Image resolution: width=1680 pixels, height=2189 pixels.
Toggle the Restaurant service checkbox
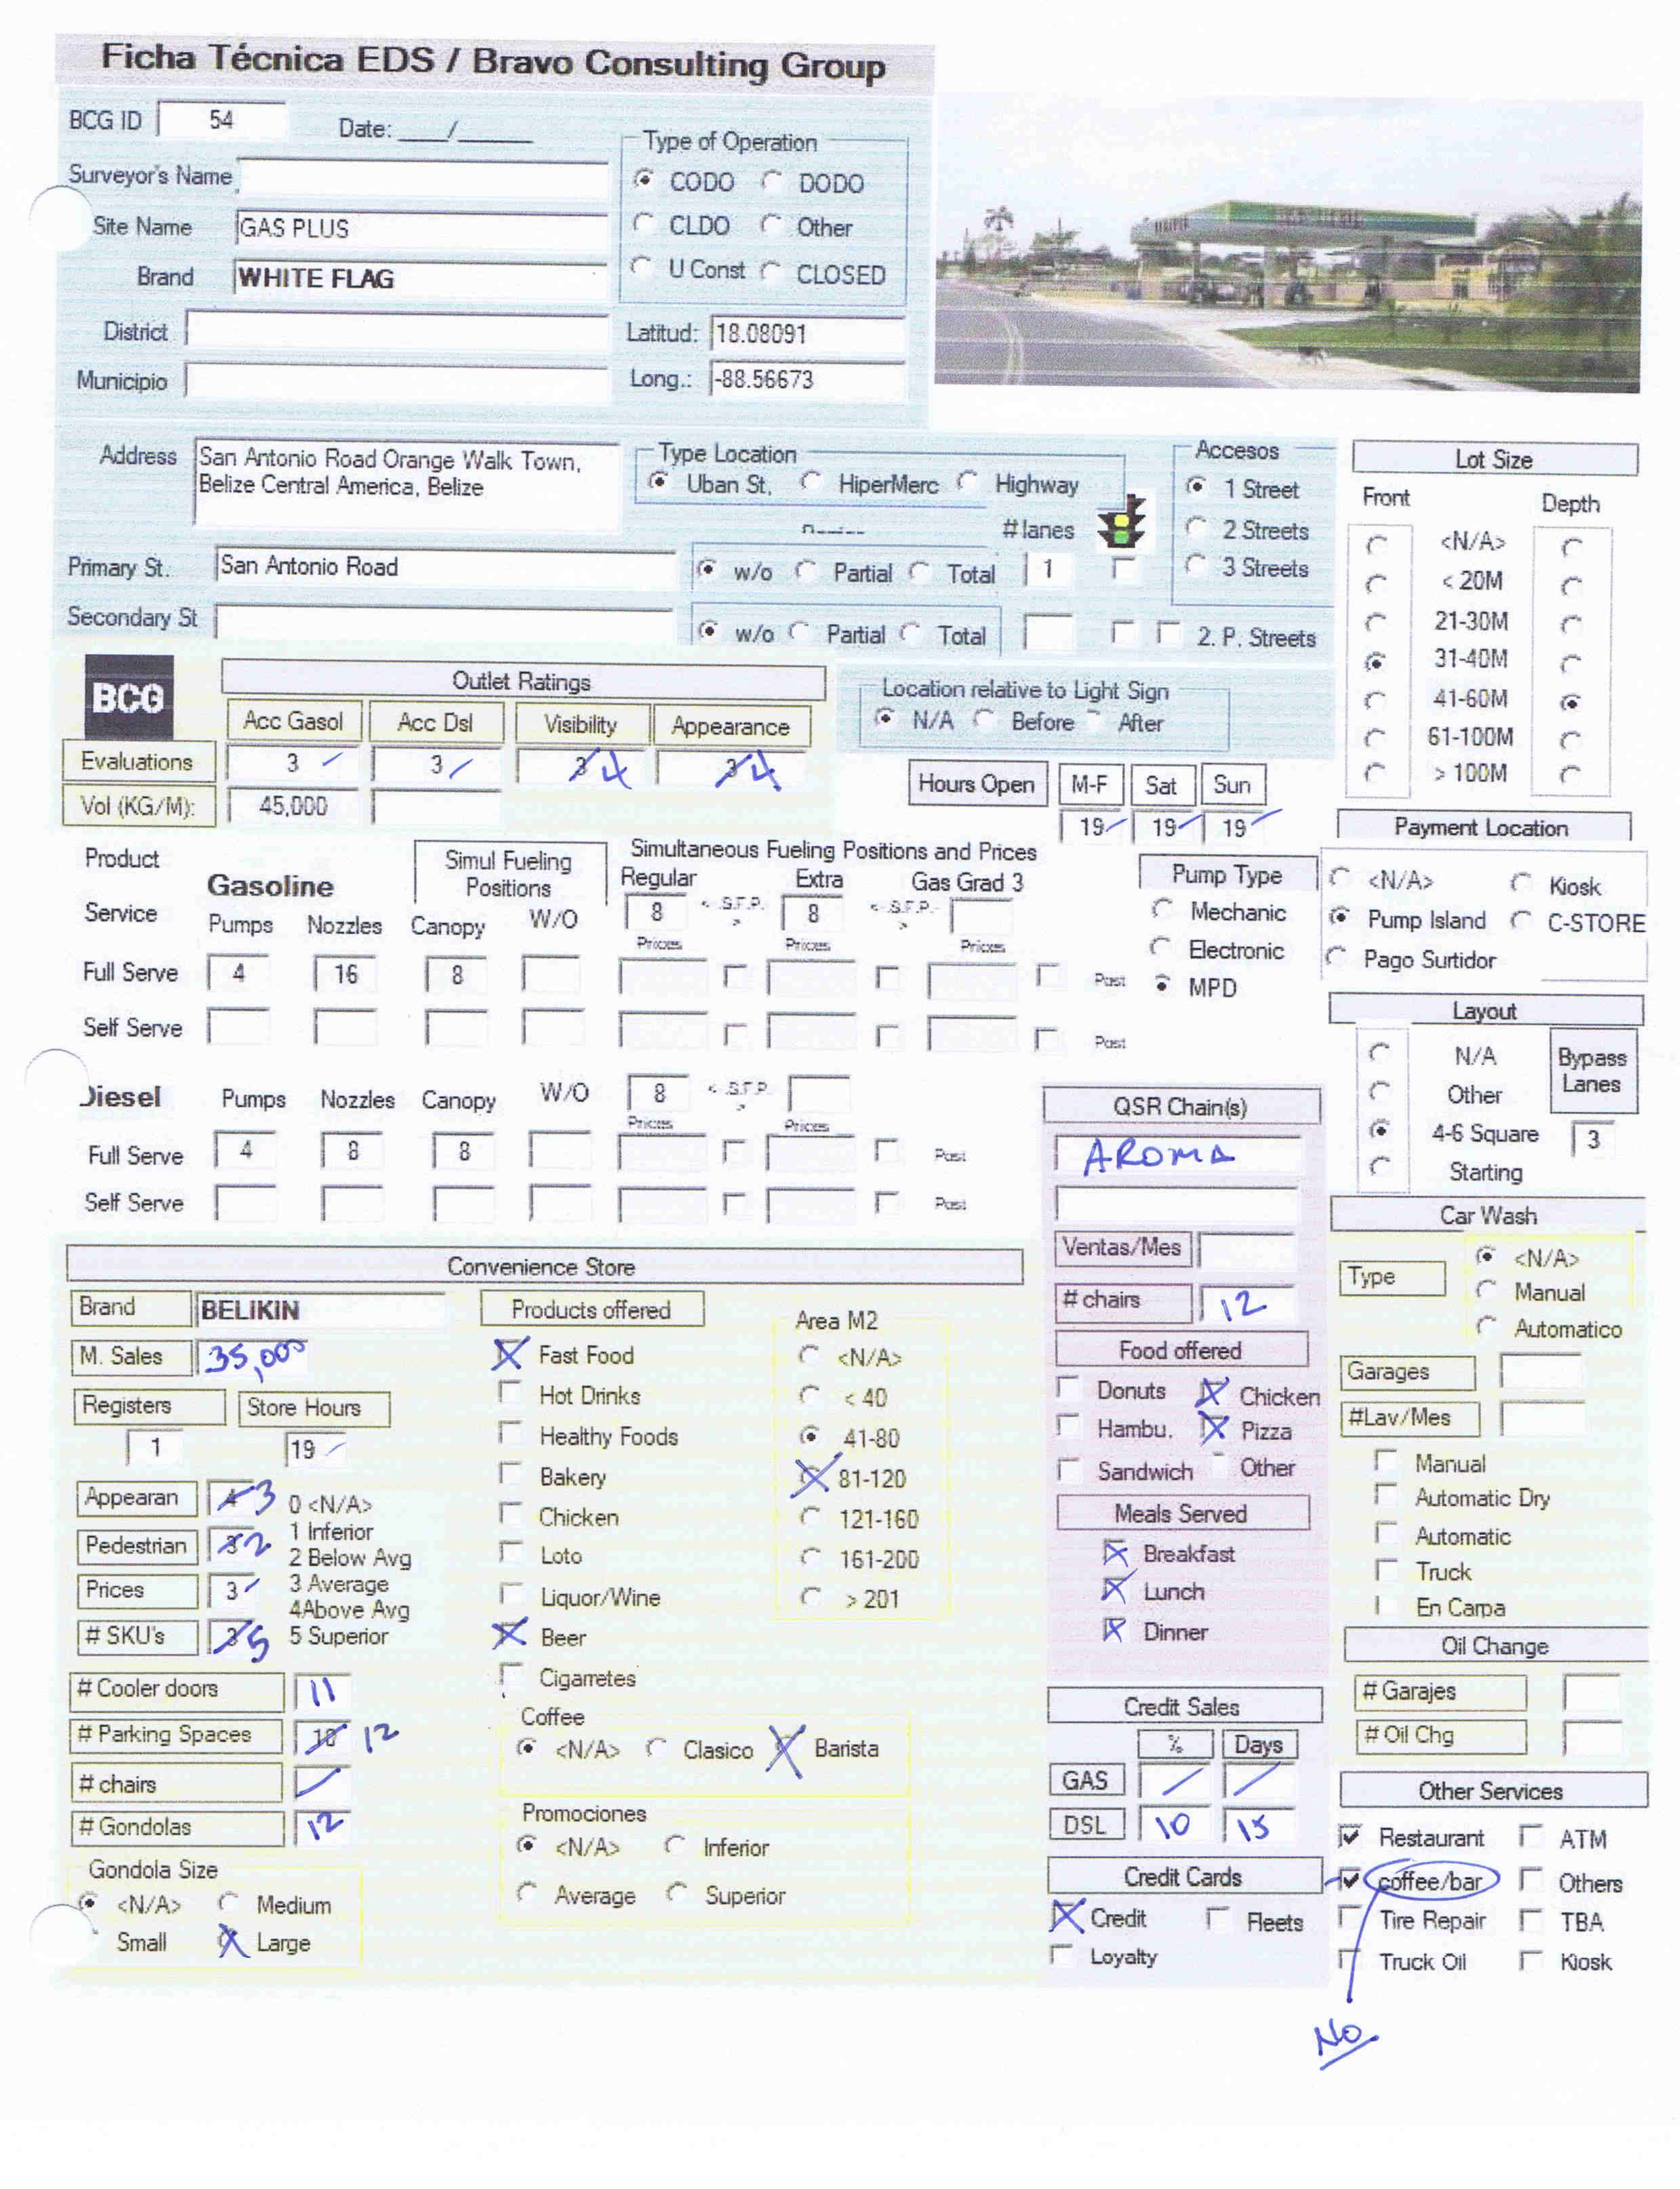(1350, 1836)
